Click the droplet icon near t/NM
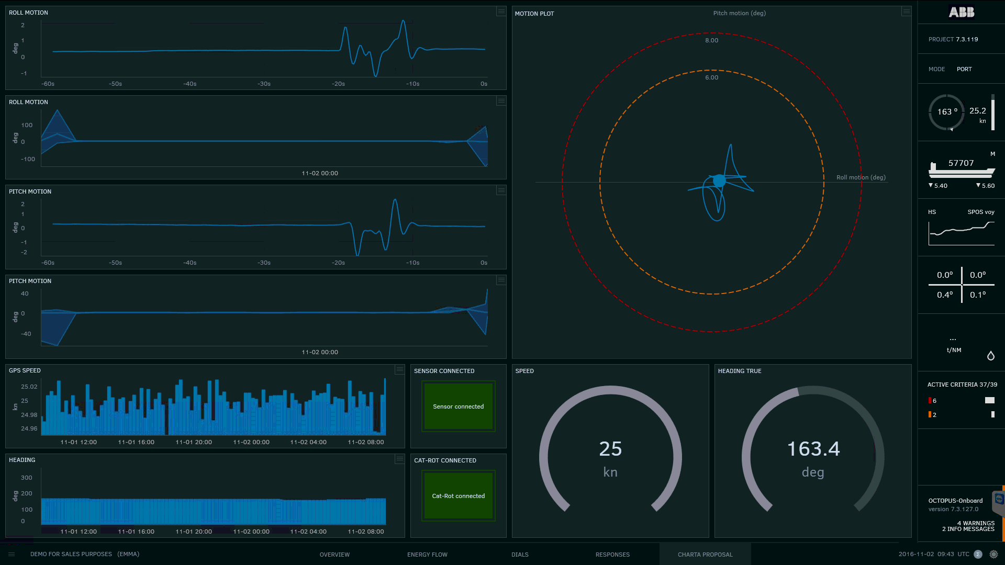Viewport: 1005px width, 565px height. coord(991,355)
